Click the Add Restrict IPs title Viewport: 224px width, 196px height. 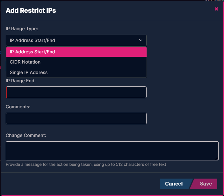tap(31, 10)
